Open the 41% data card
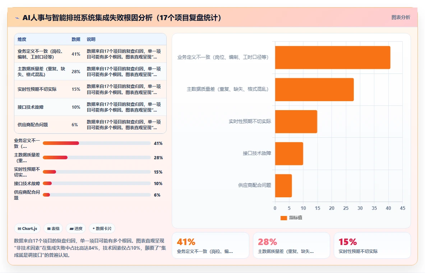This screenshot has height=273, width=425. point(210,245)
